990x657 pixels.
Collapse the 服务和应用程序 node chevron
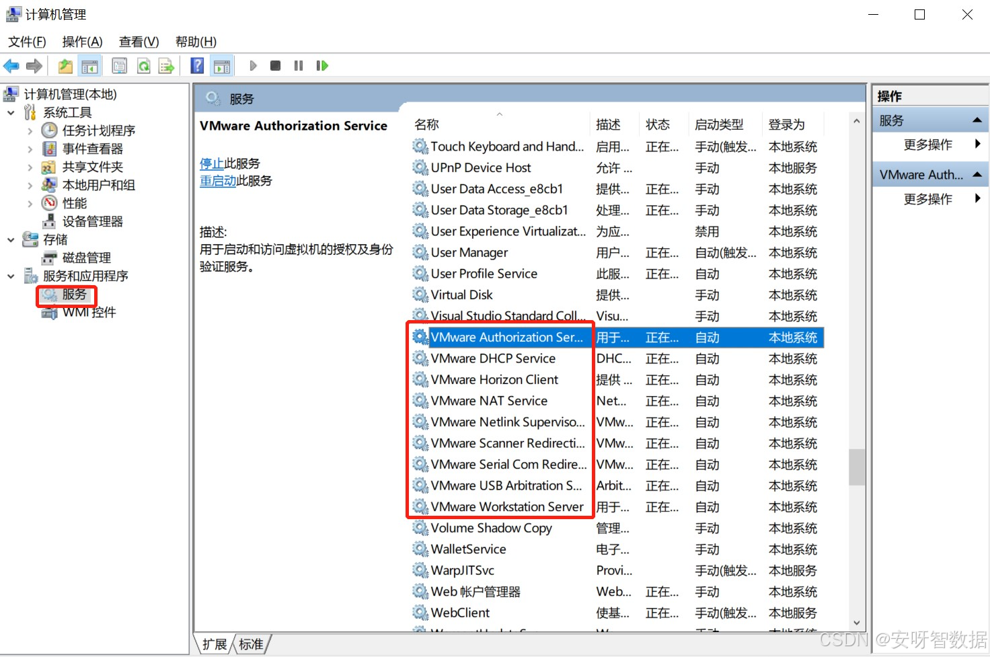(x=11, y=276)
